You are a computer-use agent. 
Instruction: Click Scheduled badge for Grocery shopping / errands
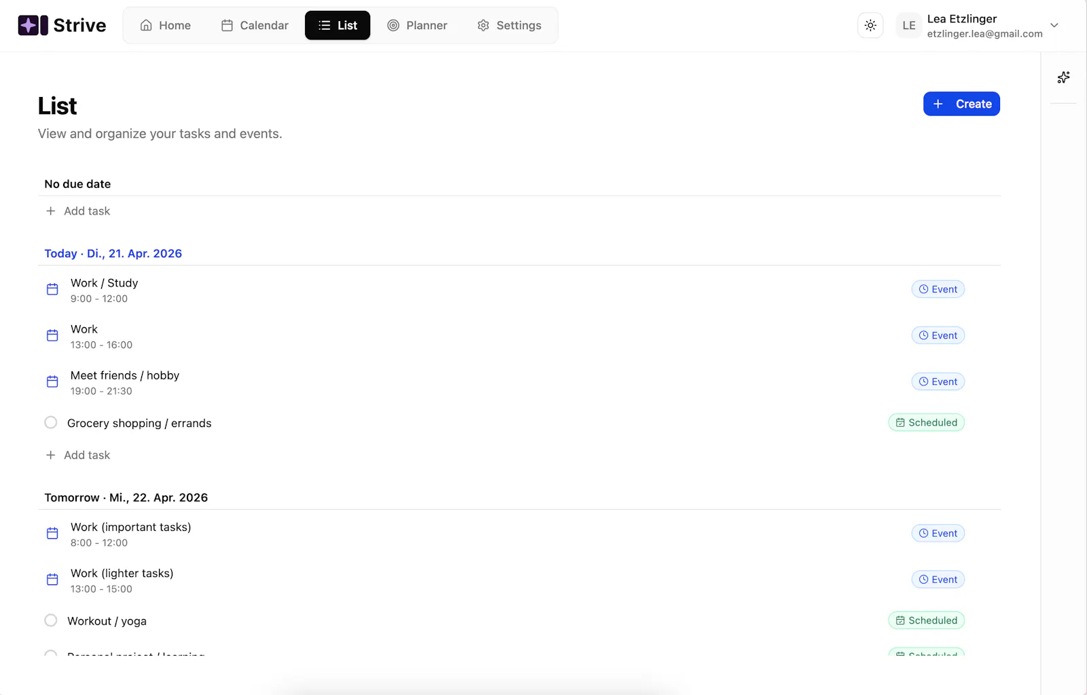point(926,422)
